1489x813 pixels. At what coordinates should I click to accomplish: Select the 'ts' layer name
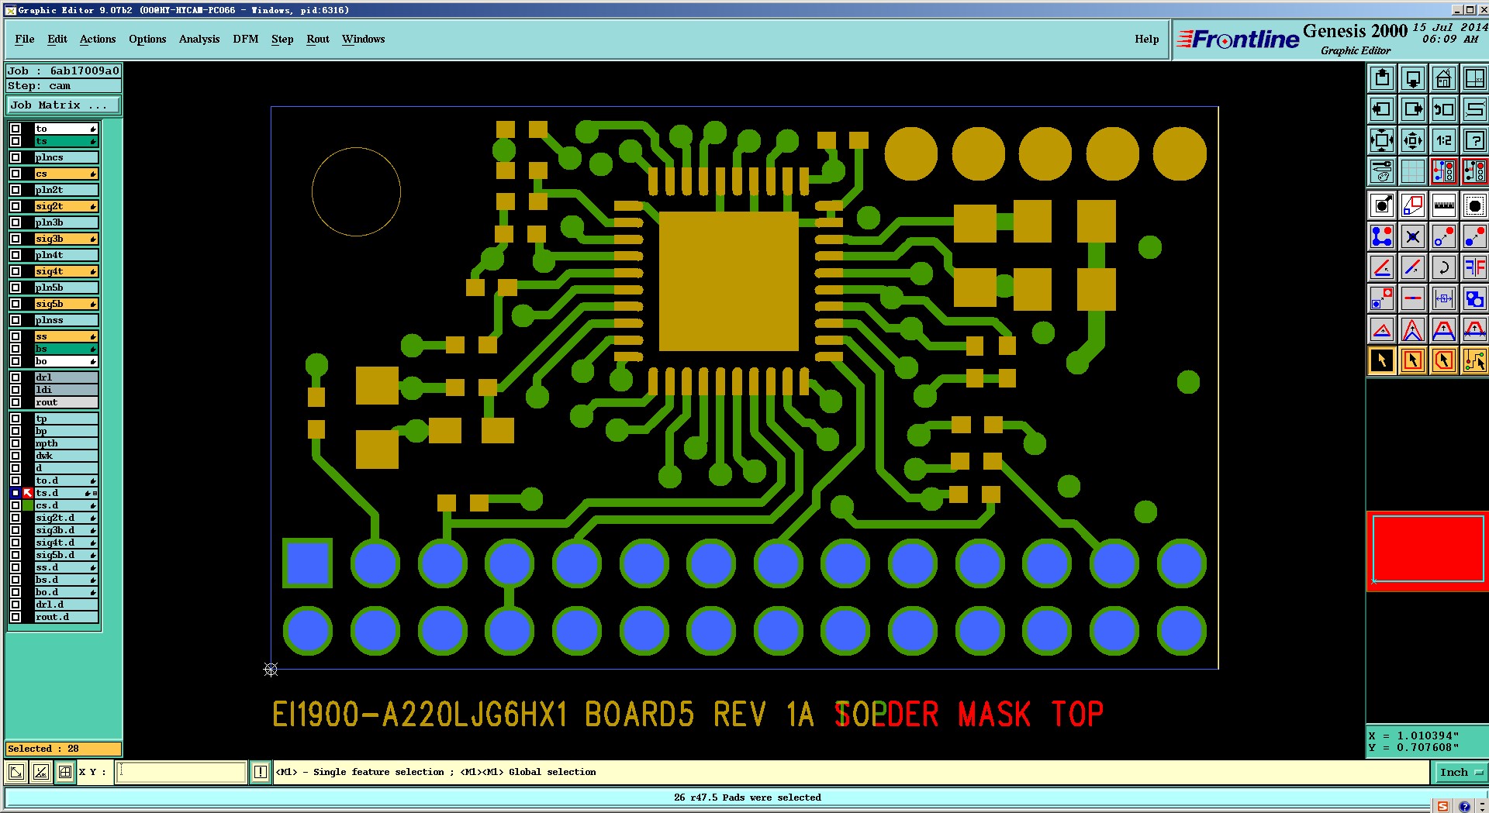[x=66, y=141]
